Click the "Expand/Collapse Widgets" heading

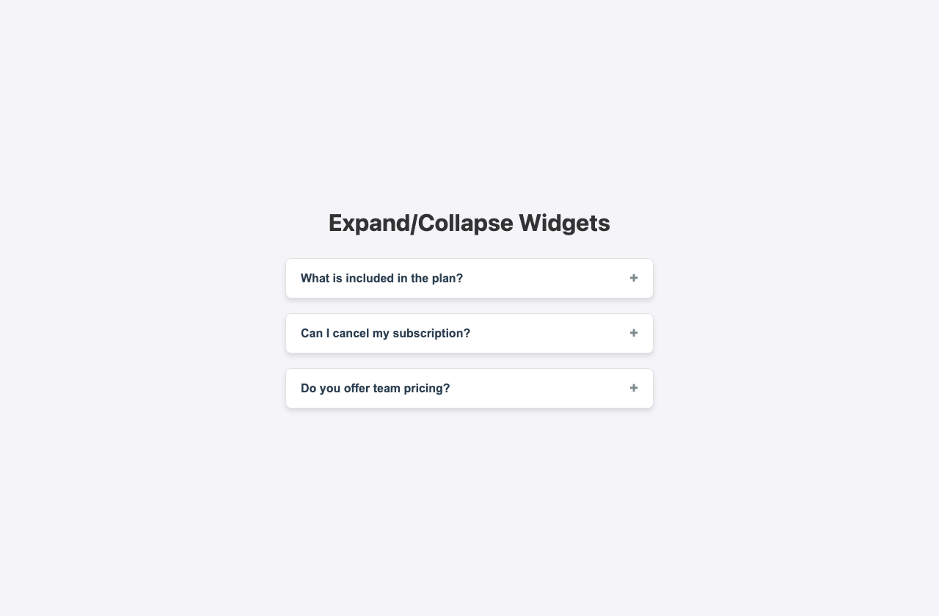click(x=469, y=223)
